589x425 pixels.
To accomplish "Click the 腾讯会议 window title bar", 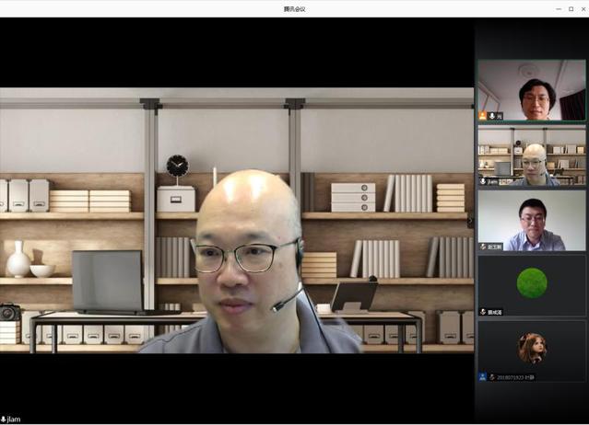I will click(294, 8).
